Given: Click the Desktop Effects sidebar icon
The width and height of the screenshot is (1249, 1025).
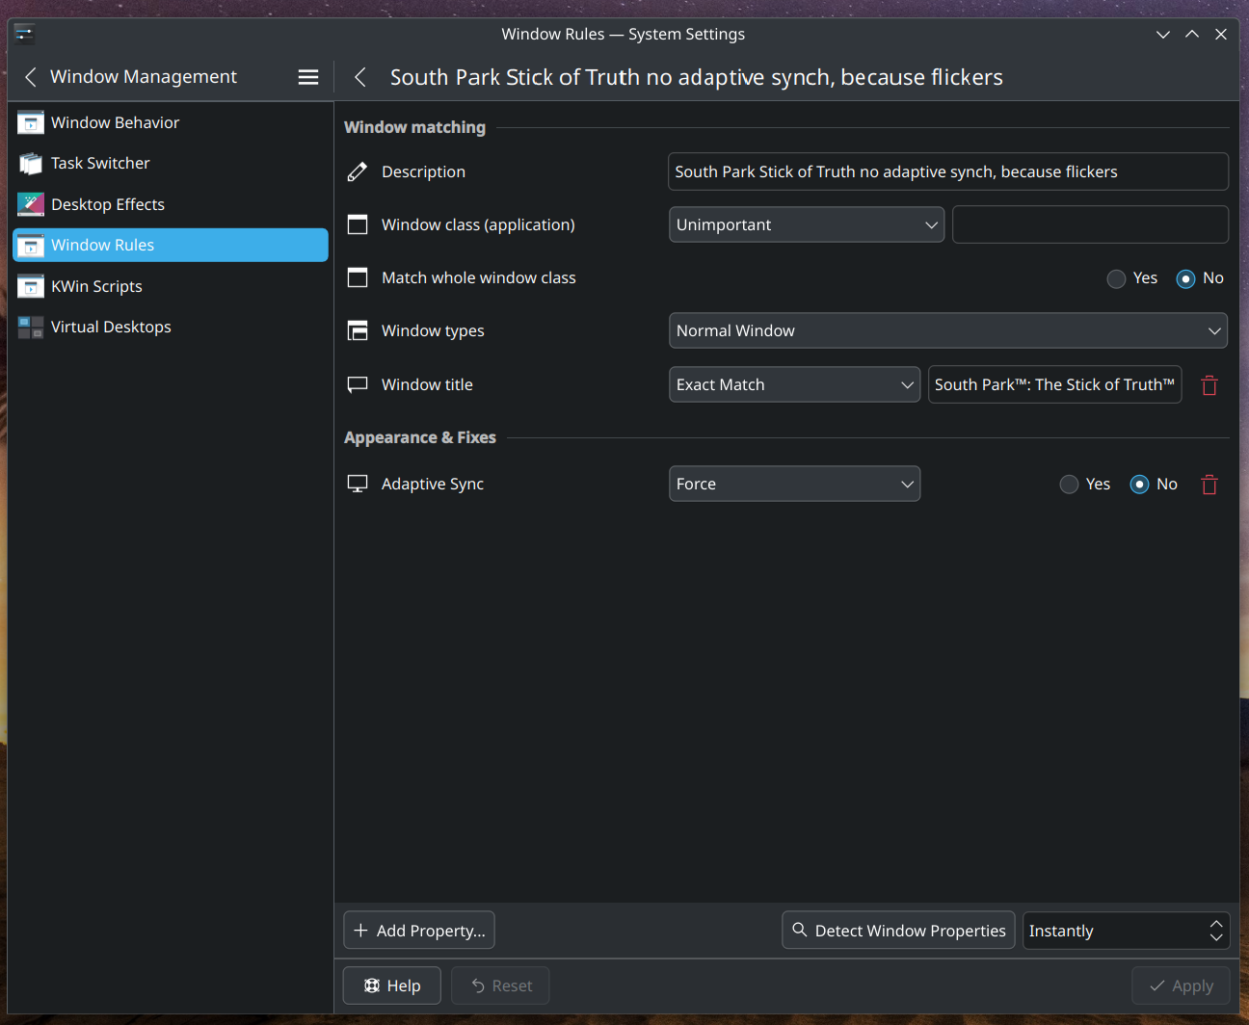Looking at the screenshot, I should point(31,204).
